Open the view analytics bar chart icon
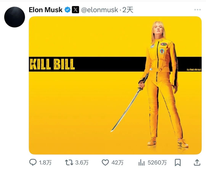 point(142,162)
